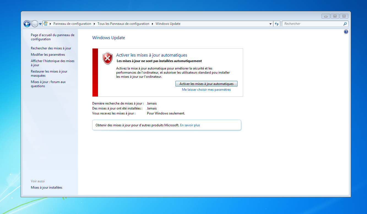Viewport: 367px width, 214px height.
Task: Click Me laisser choisir mes paramètres
Action: click(x=206, y=90)
